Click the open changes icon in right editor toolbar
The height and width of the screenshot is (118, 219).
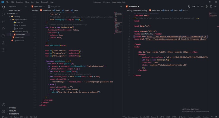(x=189, y=7)
